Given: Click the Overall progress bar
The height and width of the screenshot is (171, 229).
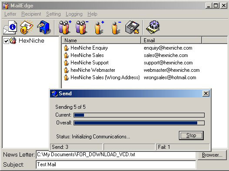Looking at the screenshot, I should tap(139, 123).
